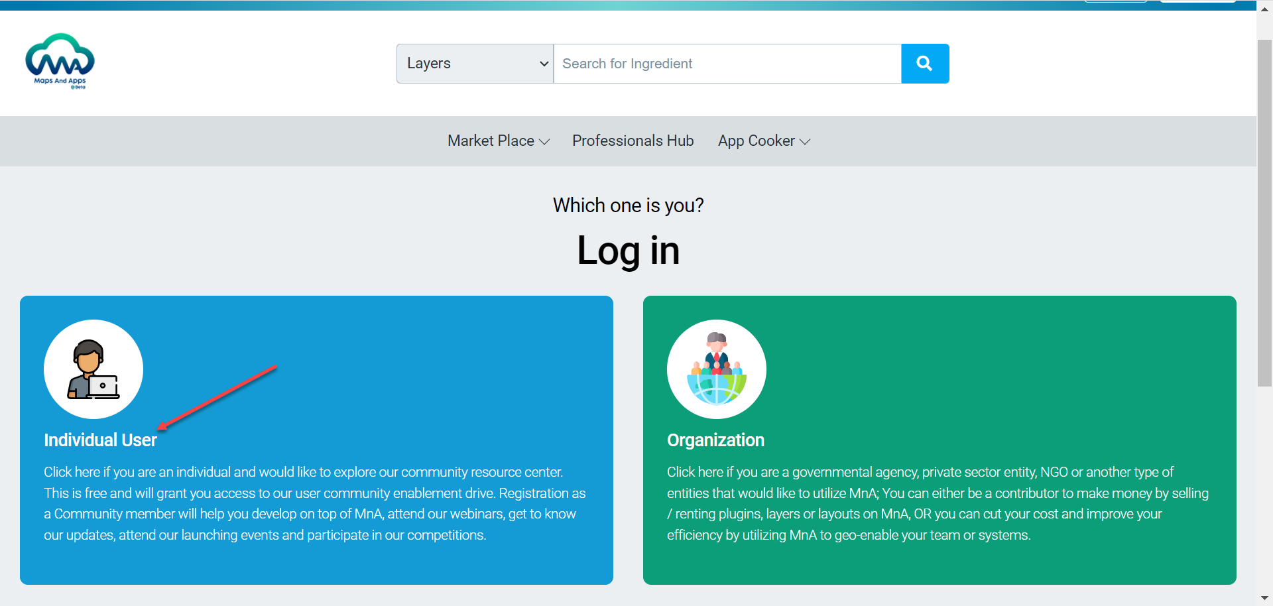Click the page vertical scrollbar thumb
Viewport: 1273px width, 606px height.
[1264, 213]
